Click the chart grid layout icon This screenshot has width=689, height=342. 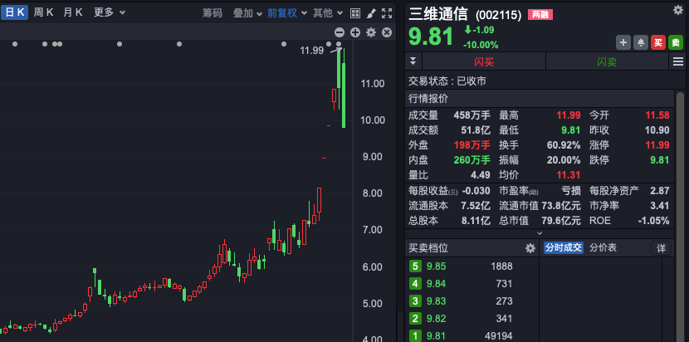355,13
